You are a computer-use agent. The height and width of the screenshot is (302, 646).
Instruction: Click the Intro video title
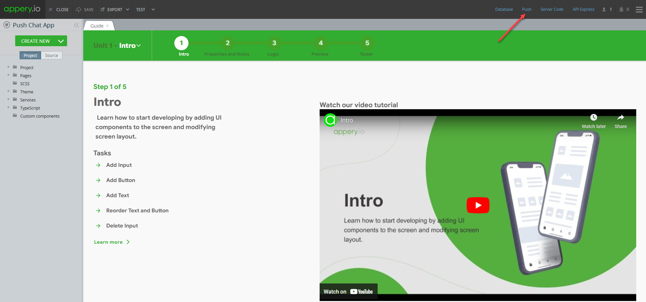347,120
